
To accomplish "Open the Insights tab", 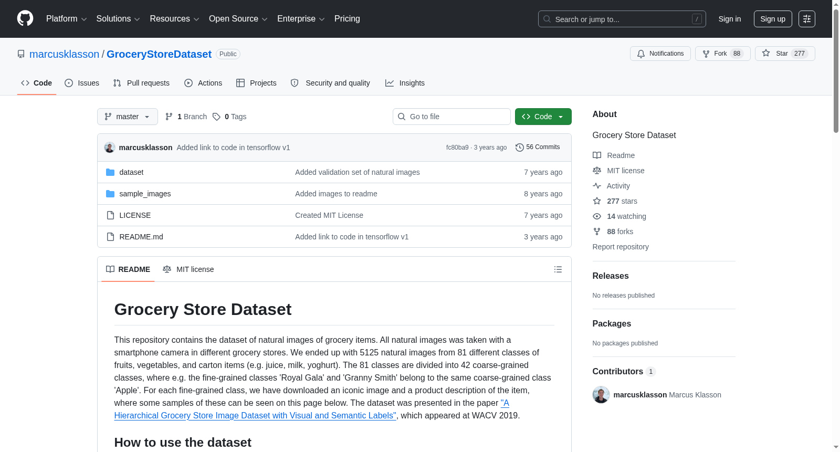I will [x=405, y=83].
